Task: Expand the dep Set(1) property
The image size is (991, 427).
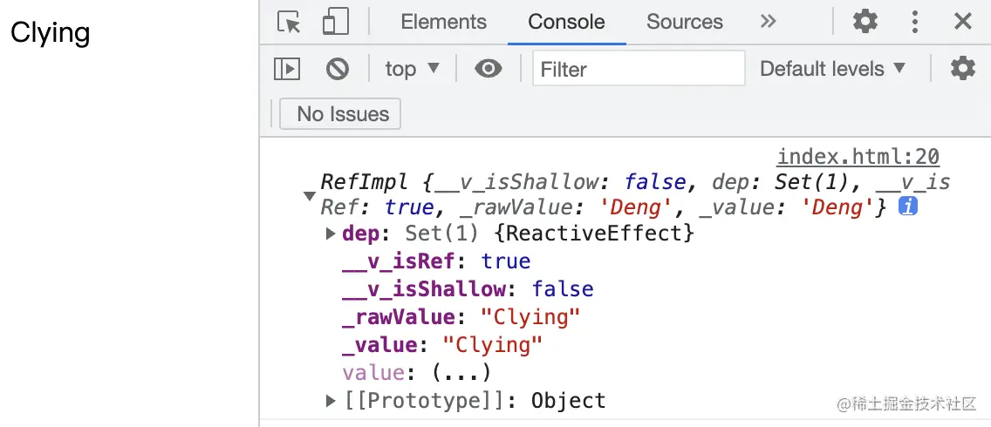Action: tap(331, 234)
